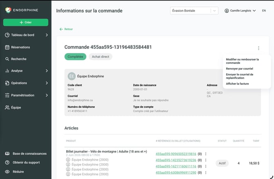This screenshot has width=274, height=179.
Task: Open Équipe people icon in sidebar
Action: tap(7, 107)
